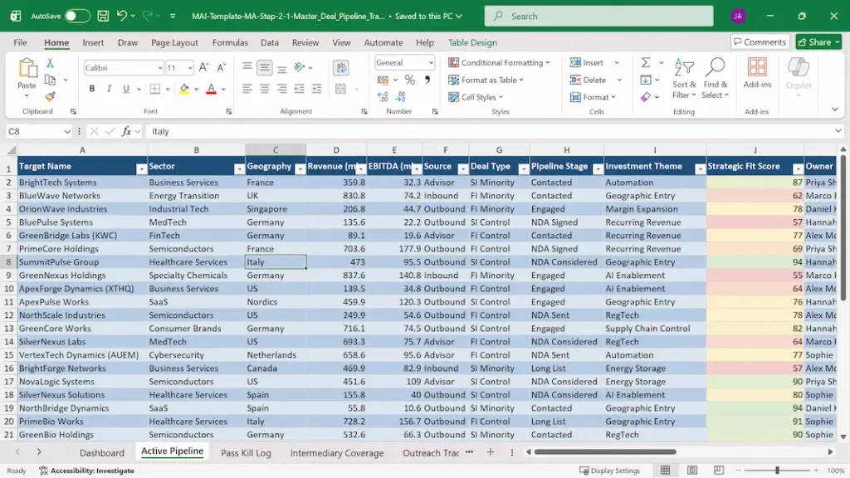Click the Format Painter brush icon
Screen dimensions: 850x478
point(50,96)
